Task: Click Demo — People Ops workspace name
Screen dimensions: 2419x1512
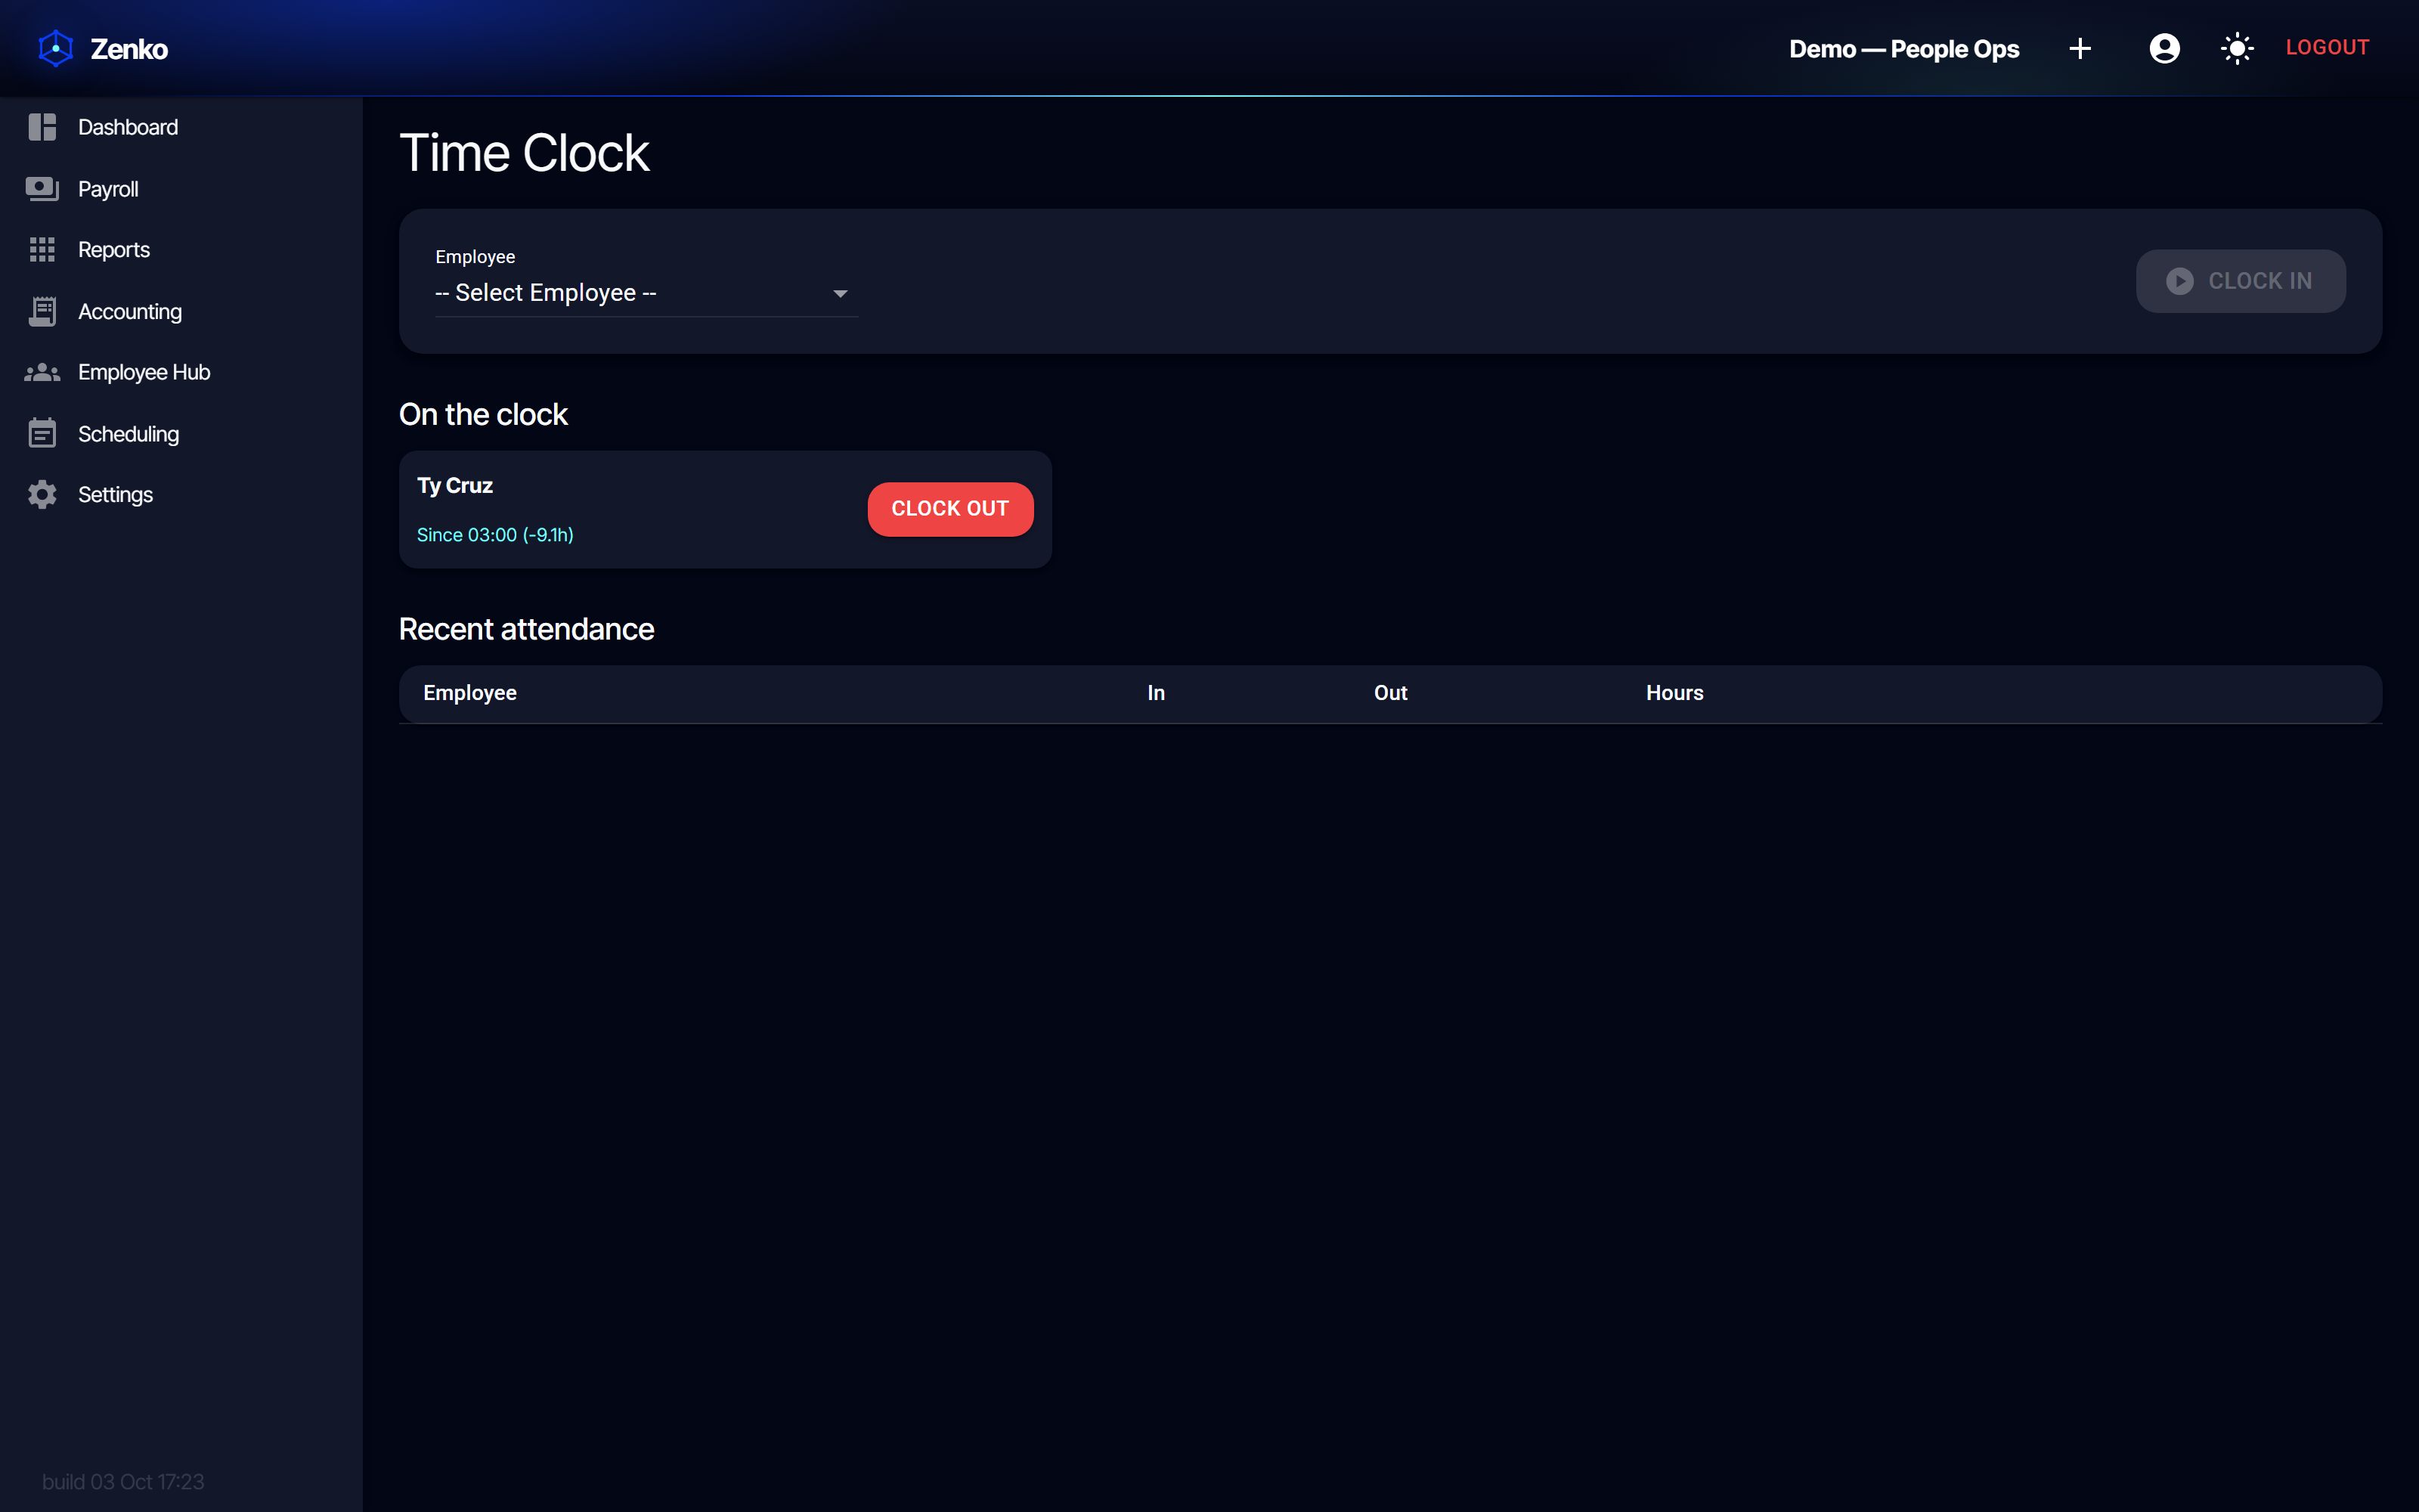Action: click(x=1903, y=49)
